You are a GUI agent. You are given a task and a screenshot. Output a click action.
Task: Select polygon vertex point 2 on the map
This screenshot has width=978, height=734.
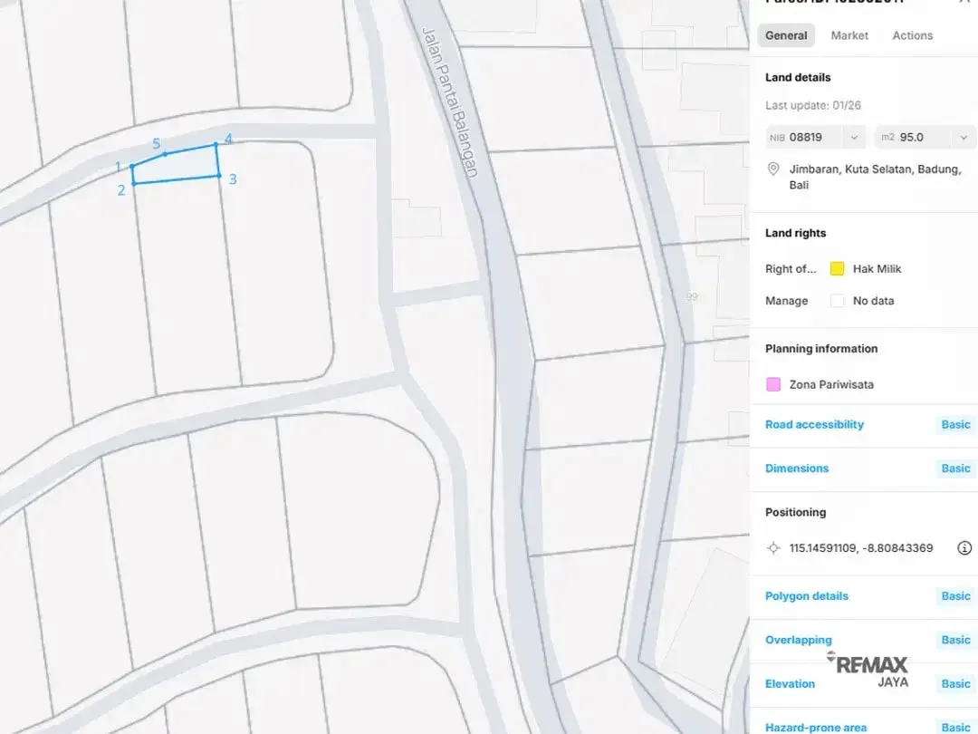tap(134, 183)
